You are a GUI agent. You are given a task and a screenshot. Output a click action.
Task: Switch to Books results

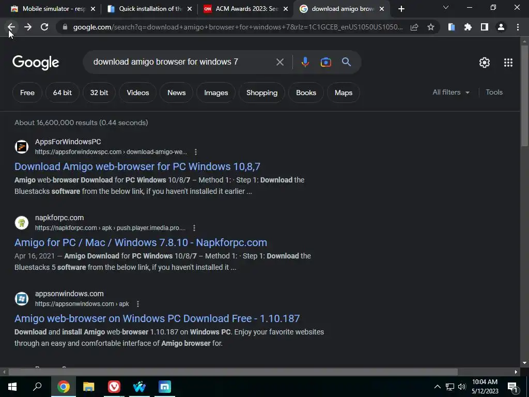[306, 93]
